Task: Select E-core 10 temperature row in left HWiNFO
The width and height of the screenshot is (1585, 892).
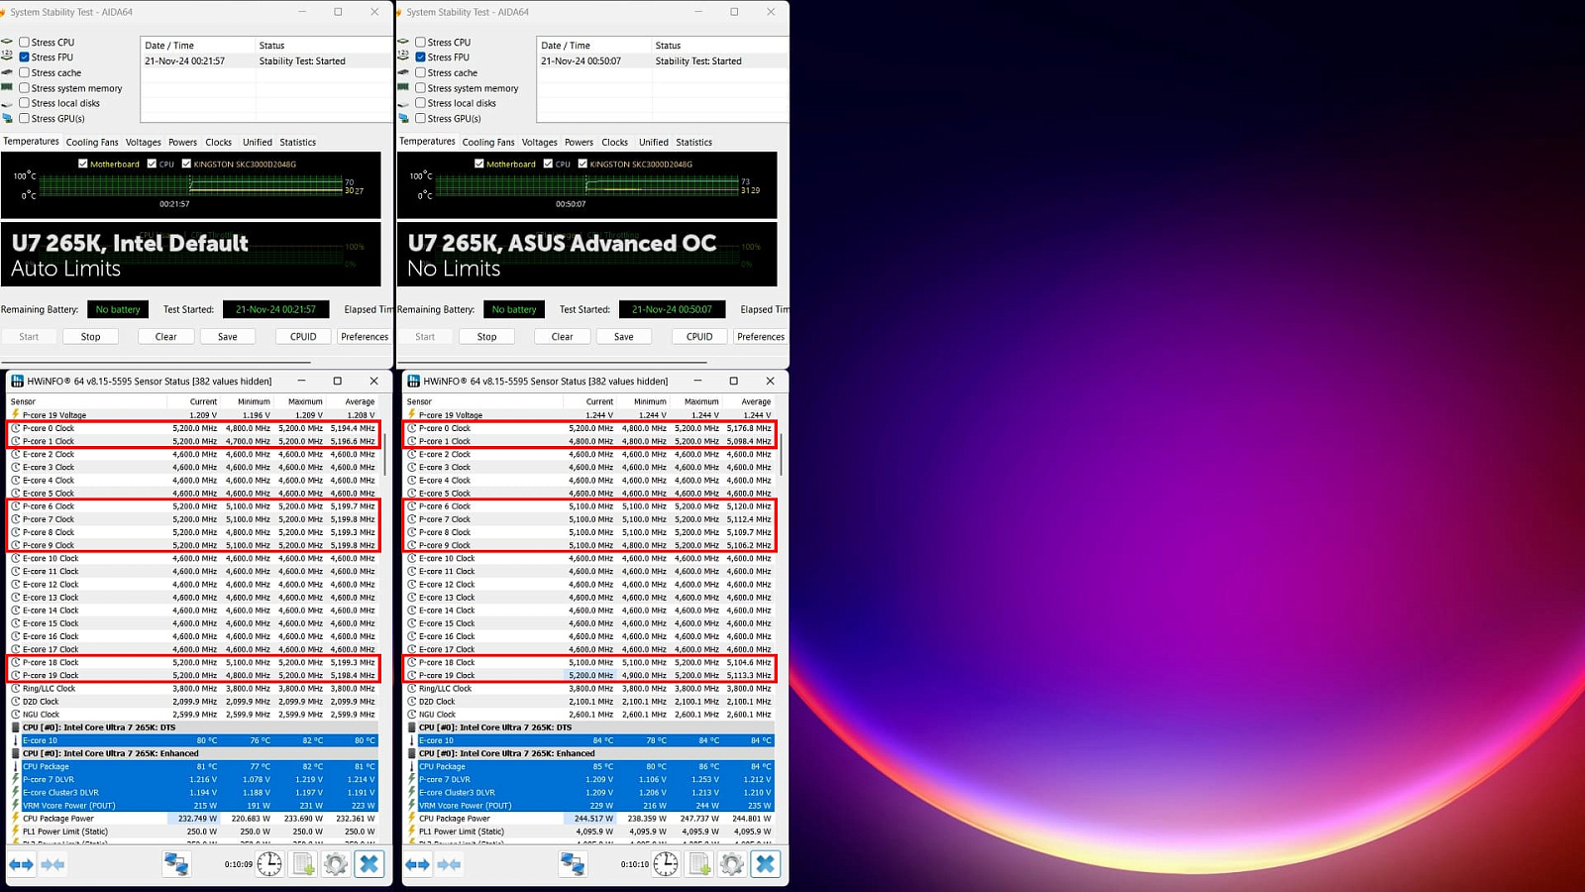Action: point(193,740)
